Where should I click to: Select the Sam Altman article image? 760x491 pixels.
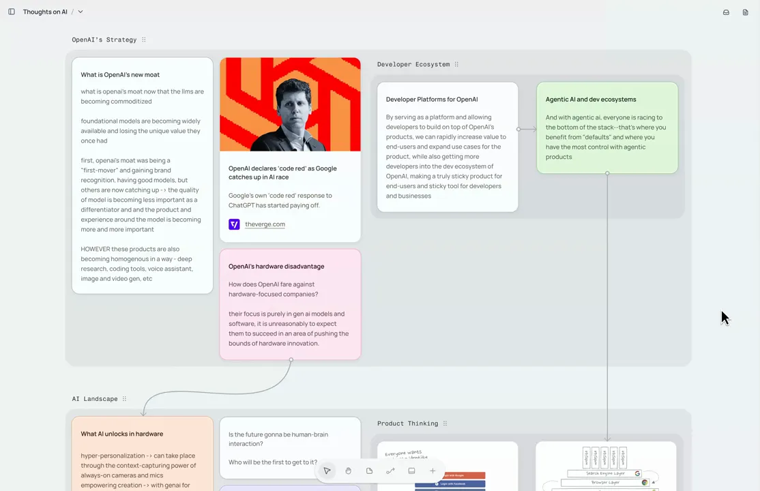pos(290,104)
